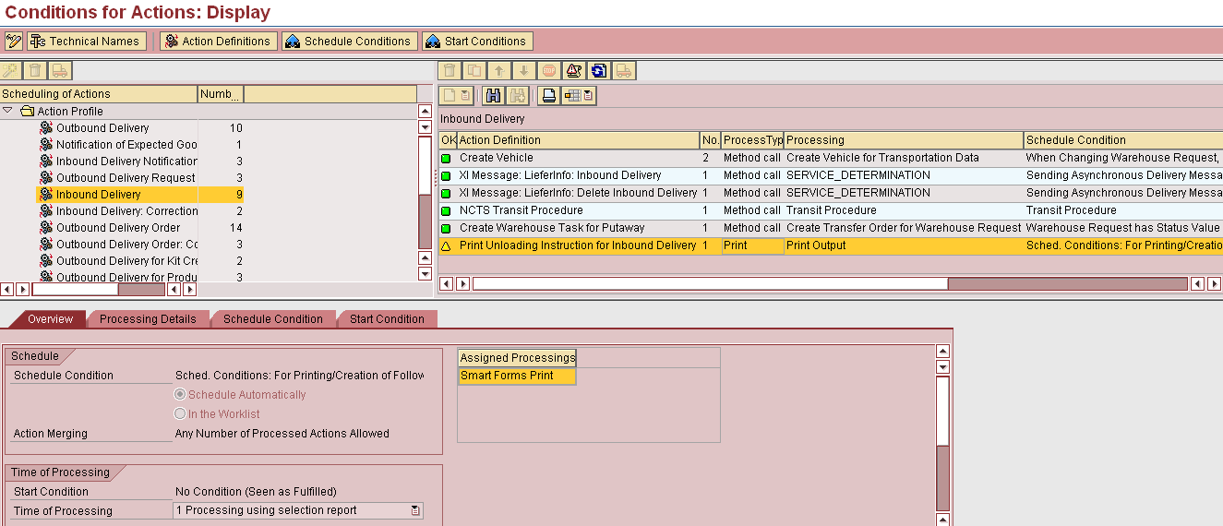Click the binoculars Find icon

click(494, 95)
